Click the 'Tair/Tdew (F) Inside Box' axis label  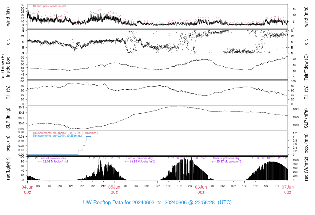tap(6, 67)
